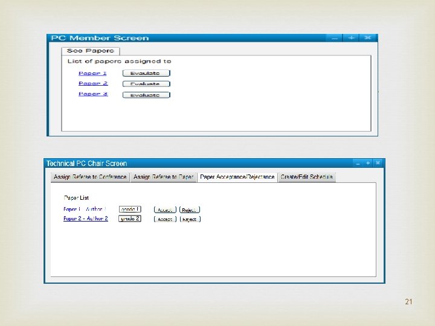This screenshot has height=326, width=435.
Task: Click the slide page number 21
Action: pos(408,302)
